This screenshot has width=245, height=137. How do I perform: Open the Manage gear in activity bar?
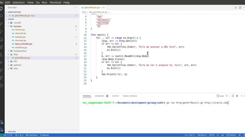pyautogui.click(x=2, y=129)
